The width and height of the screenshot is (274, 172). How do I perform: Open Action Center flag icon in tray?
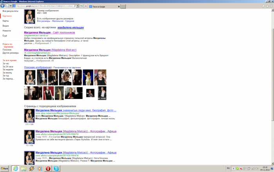(x=245, y=169)
